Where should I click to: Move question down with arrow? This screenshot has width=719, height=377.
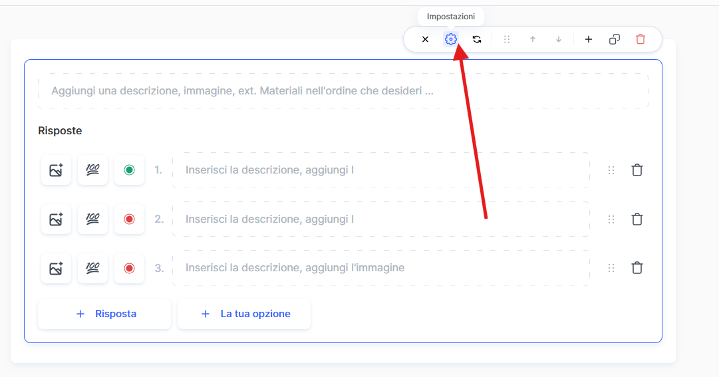coord(559,39)
